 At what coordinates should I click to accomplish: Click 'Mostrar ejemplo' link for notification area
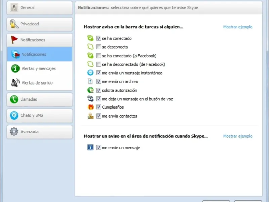pos(238,136)
